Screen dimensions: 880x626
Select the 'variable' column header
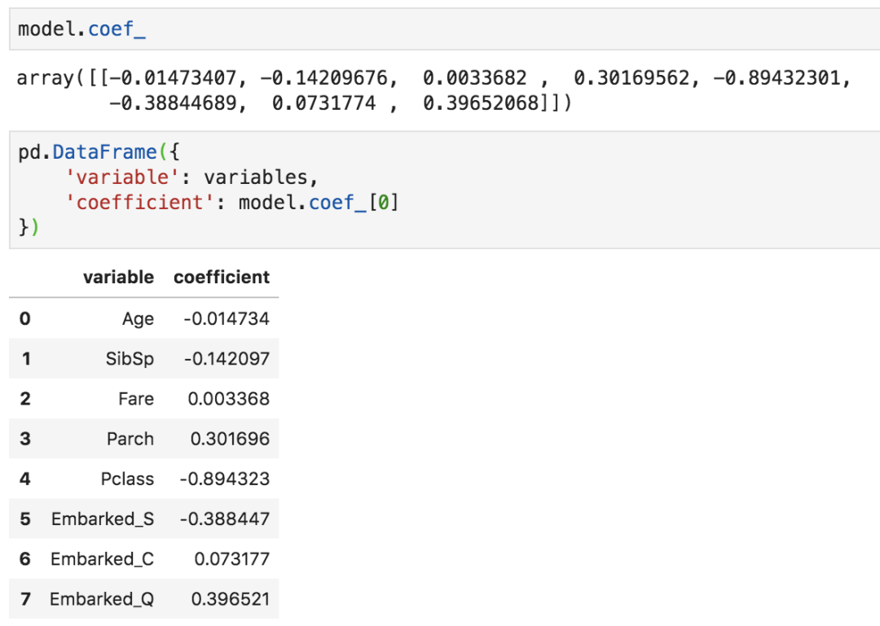point(118,277)
